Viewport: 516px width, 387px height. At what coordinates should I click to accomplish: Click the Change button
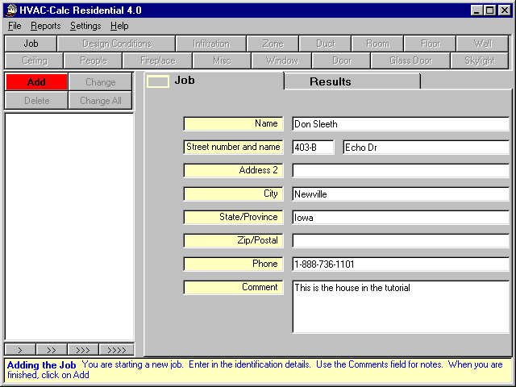(x=100, y=82)
